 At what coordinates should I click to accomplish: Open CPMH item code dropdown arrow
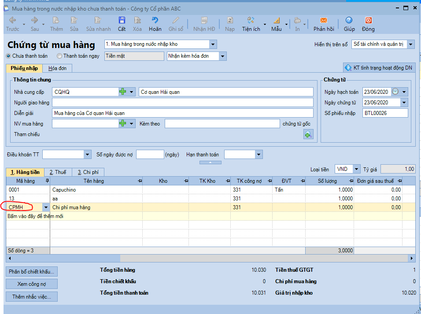tap(46, 207)
